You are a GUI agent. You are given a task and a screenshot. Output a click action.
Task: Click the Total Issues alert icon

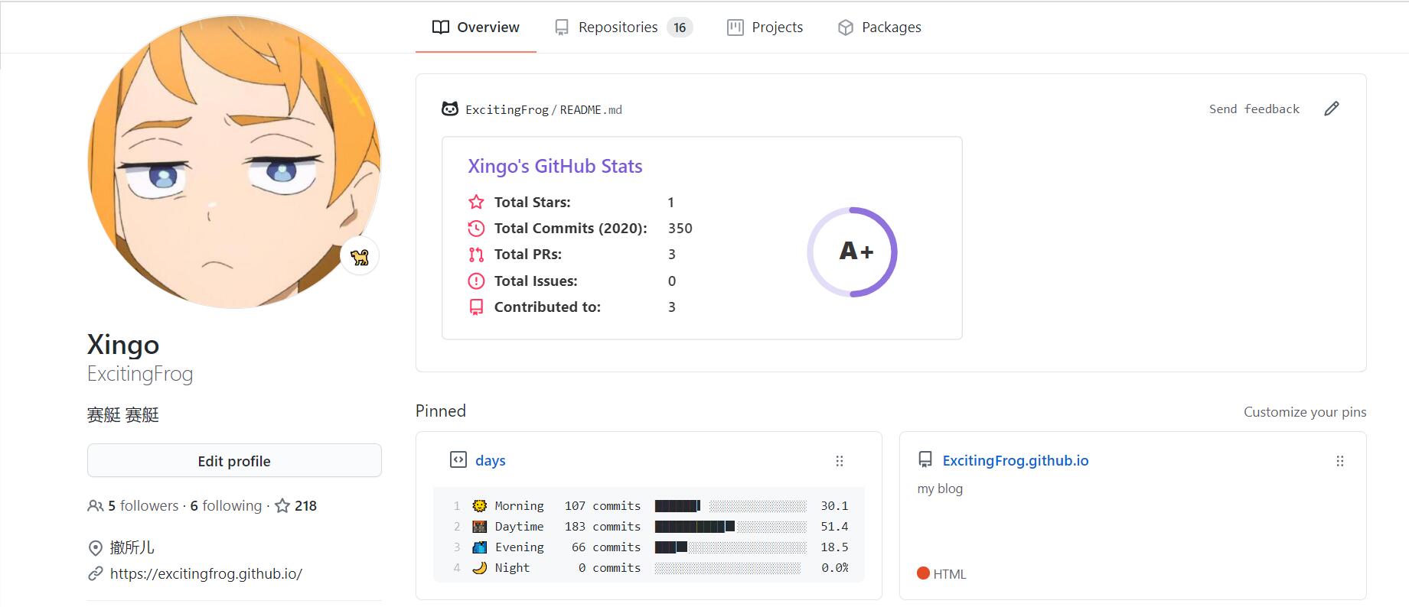(476, 281)
